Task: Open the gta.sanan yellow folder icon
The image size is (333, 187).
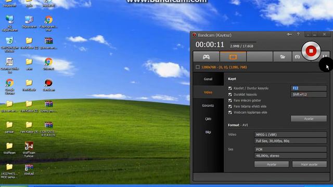Action: (9, 106)
